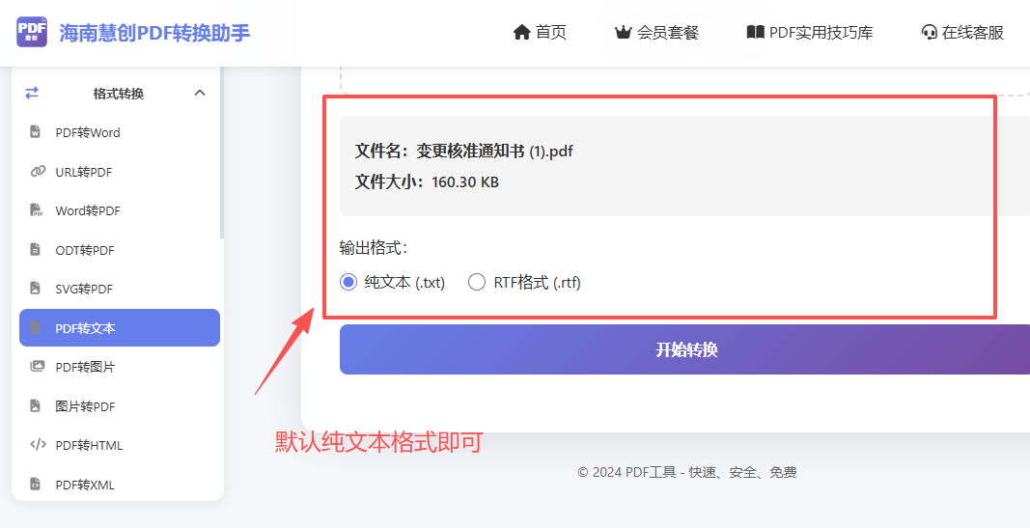This screenshot has width=1030, height=528.
Task: Click the swap arrows icon beside 格式转换
Action: tap(32, 94)
